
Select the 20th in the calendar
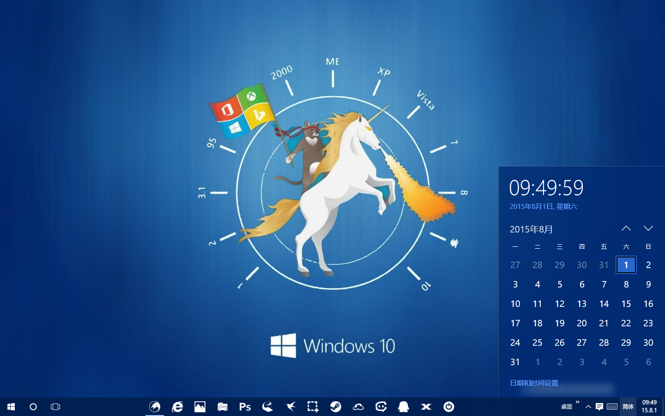582,323
